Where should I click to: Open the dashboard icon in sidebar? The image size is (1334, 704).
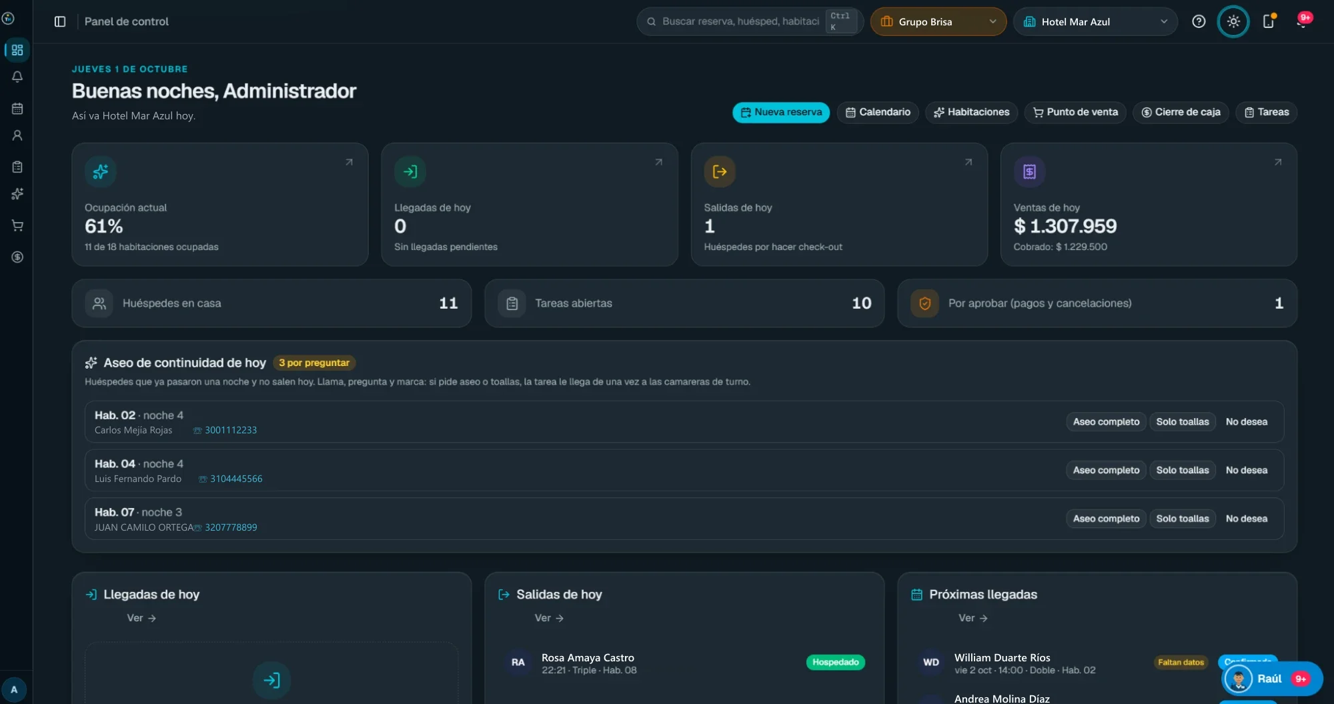click(17, 50)
